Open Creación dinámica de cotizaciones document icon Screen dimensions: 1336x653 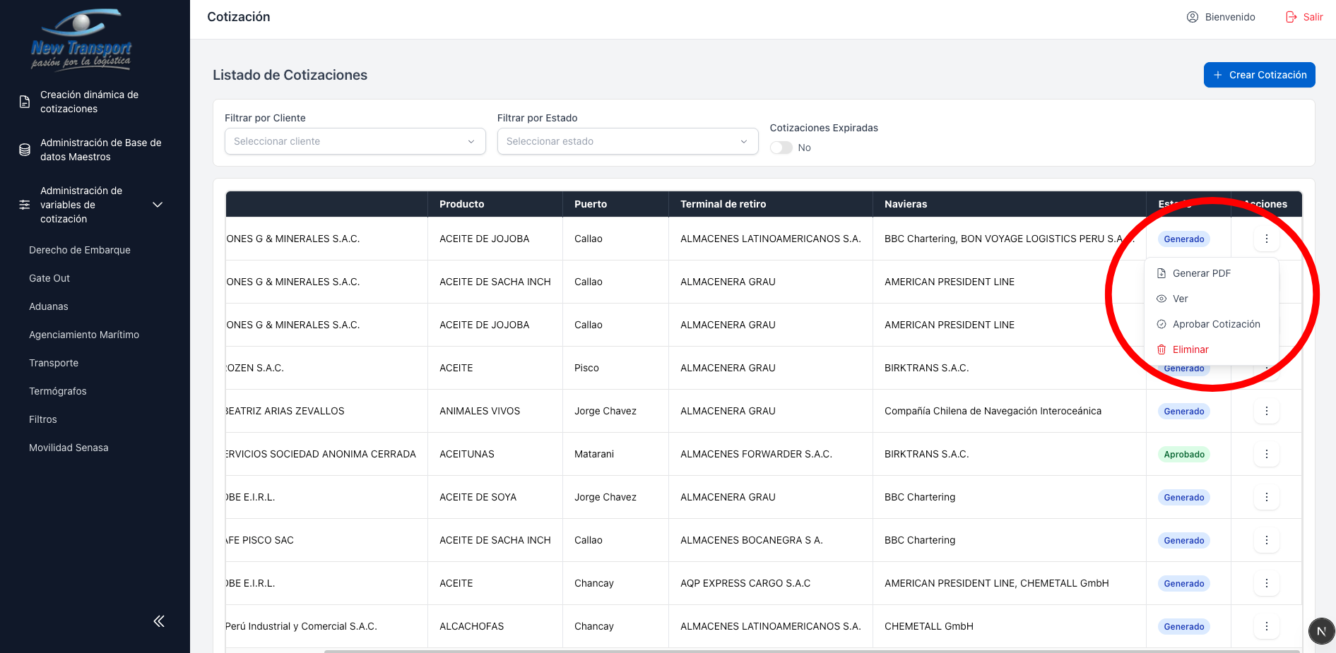(x=25, y=102)
